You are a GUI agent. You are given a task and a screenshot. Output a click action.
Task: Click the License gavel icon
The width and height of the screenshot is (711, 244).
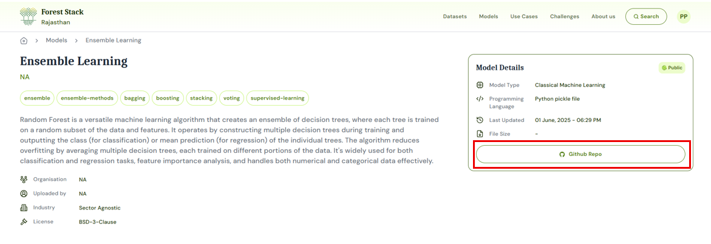click(24, 222)
